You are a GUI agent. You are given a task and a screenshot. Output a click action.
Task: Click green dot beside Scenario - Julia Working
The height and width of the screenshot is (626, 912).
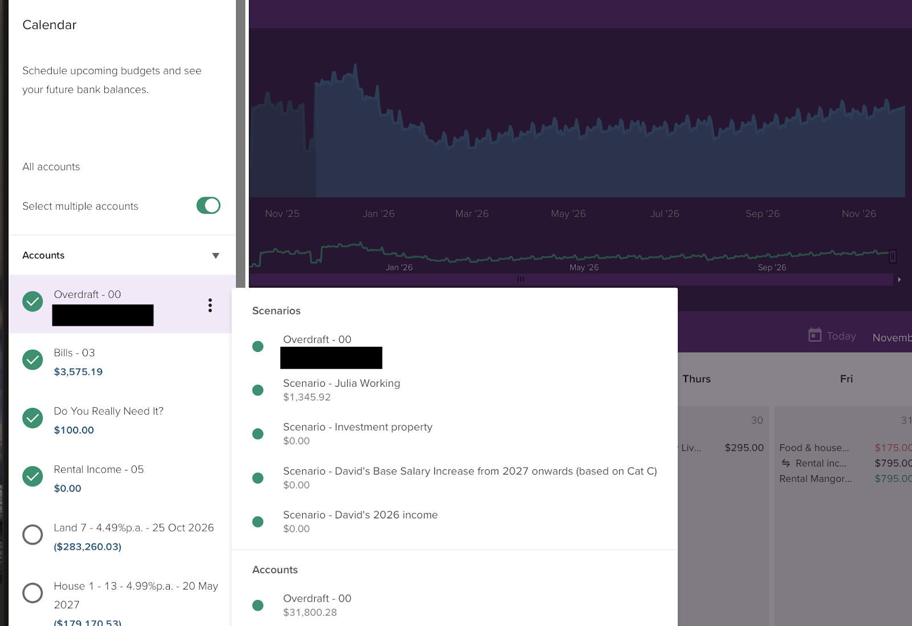[258, 390]
